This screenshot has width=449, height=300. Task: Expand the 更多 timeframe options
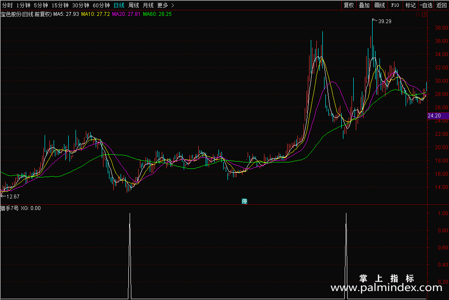tap(166, 5)
